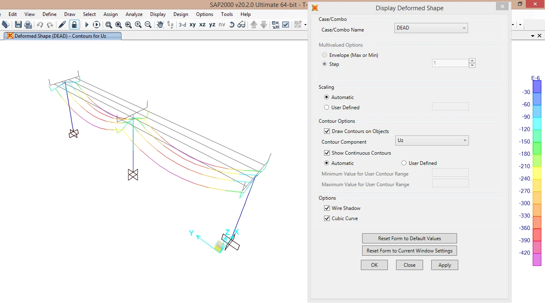
Task: Click the Apply button
Action: 444,265
